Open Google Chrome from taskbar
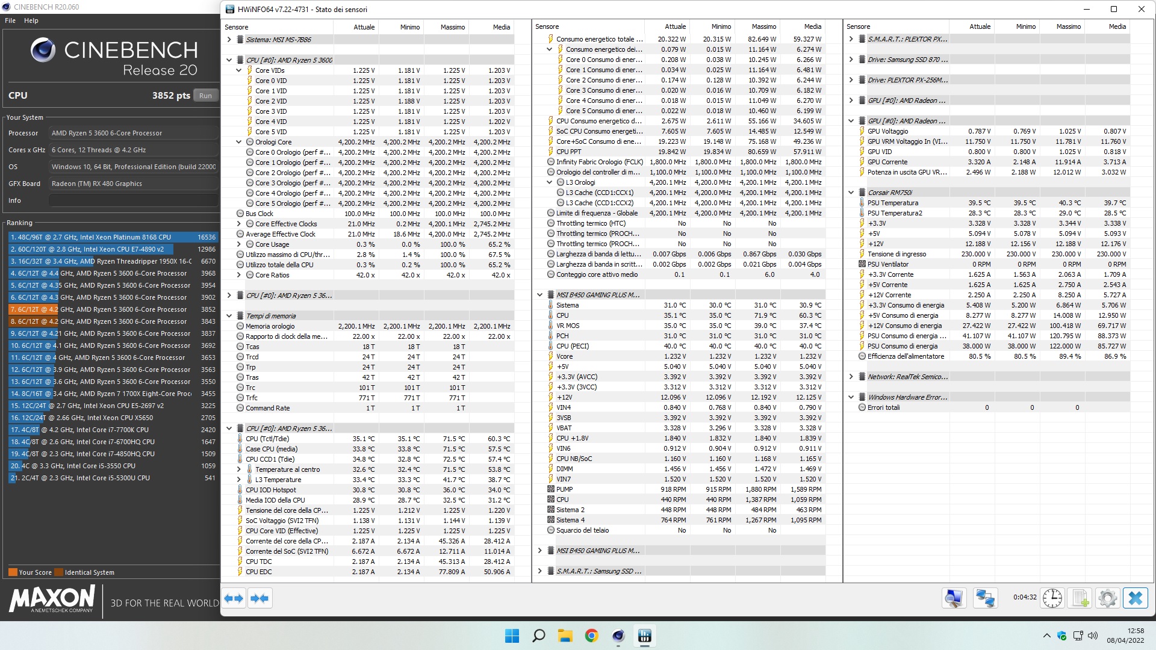The image size is (1156, 650). pyautogui.click(x=591, y=636)
